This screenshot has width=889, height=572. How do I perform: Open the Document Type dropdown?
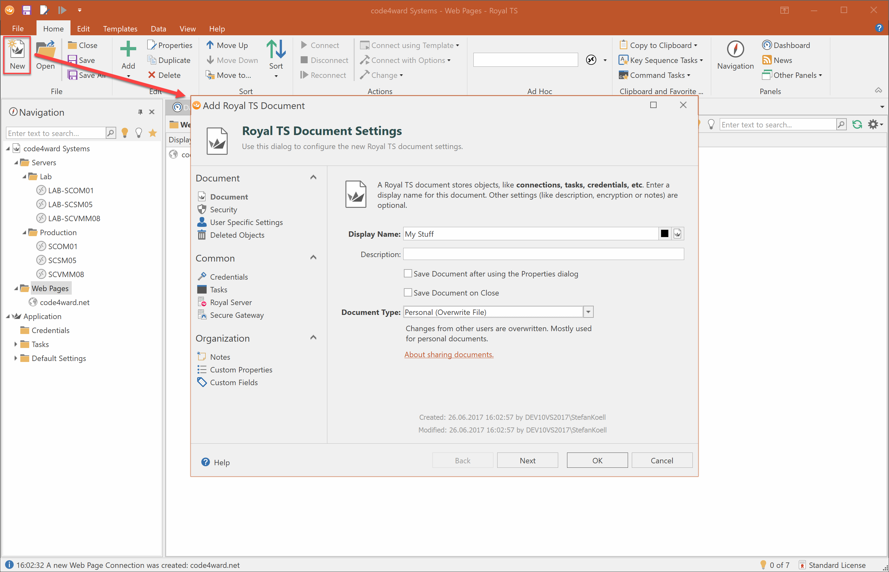pyautogui.click(x=588, y=312)
